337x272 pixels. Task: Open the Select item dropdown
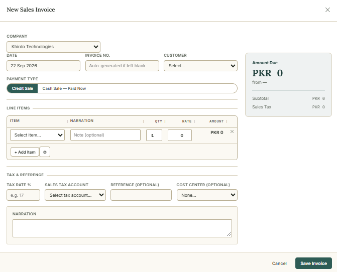click(37, 135)
